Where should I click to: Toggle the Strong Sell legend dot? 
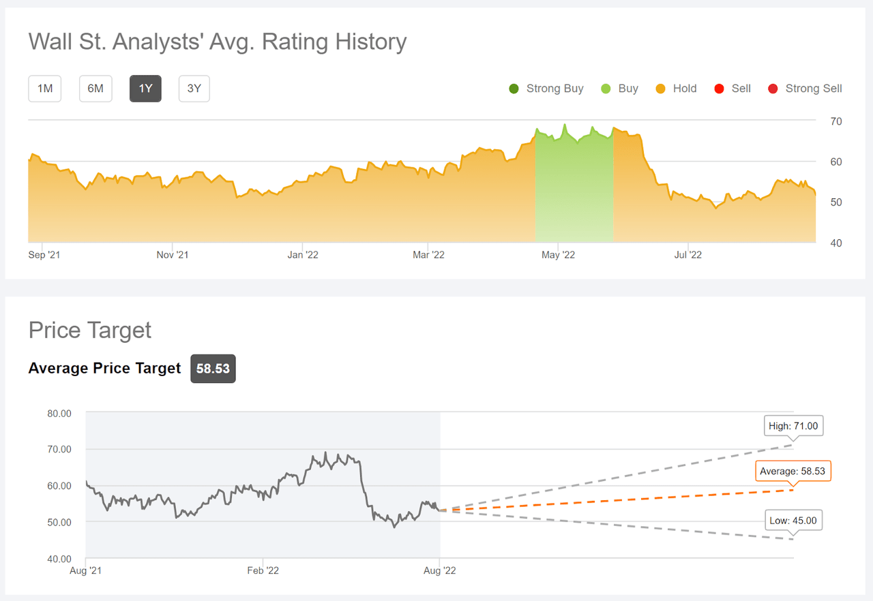(773, 89)
